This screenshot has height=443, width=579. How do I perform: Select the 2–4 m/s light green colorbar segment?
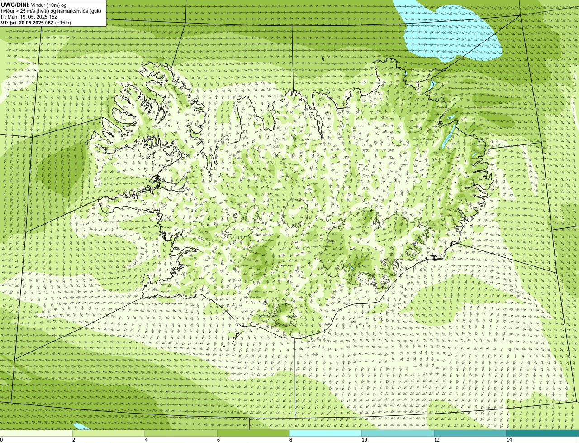pos(109,433)
